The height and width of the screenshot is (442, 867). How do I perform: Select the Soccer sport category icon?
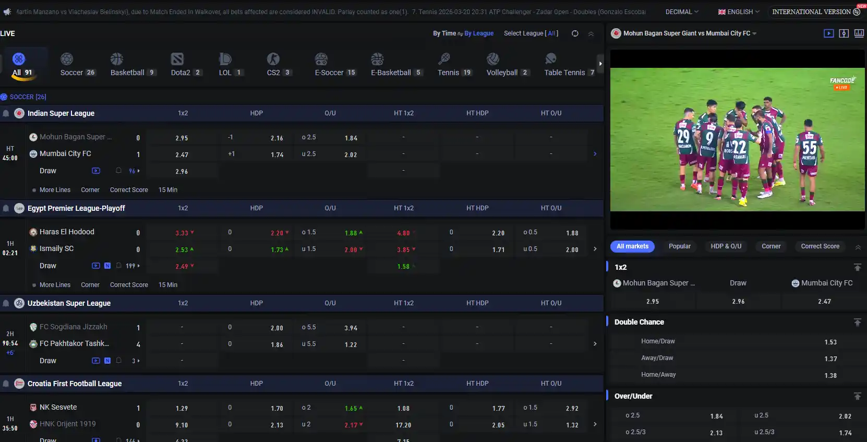point(67,59)
